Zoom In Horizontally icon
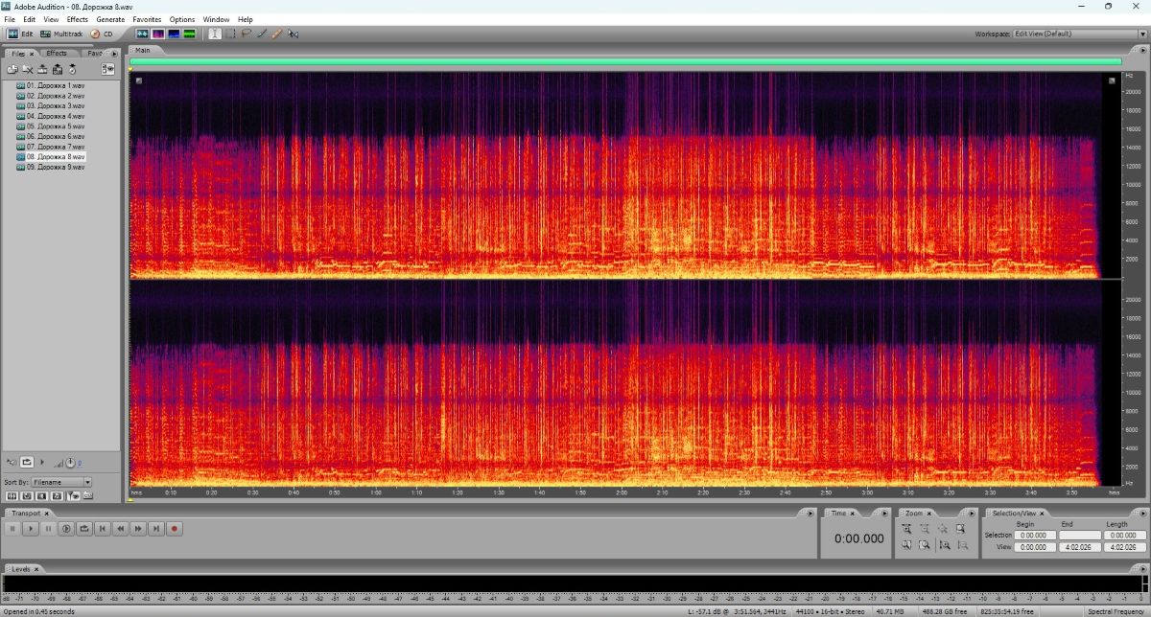This screenshot has width=1151, height=617. tap(907, 528)
